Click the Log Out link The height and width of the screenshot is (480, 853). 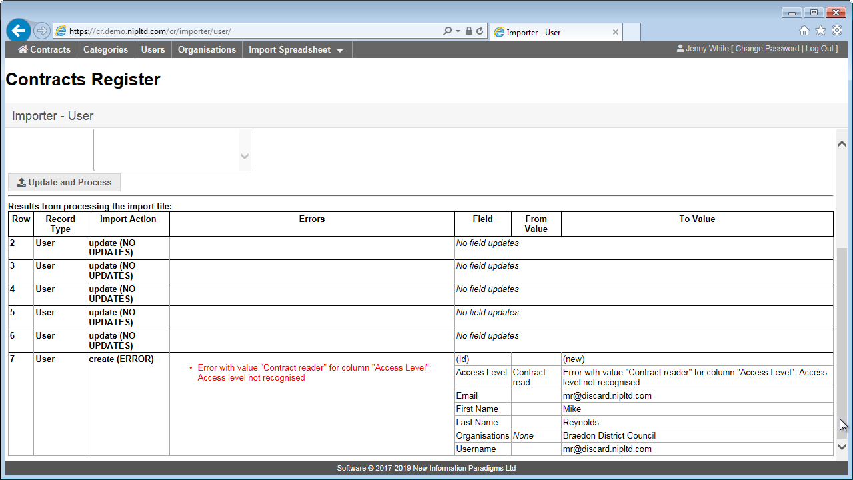point(820,49)
